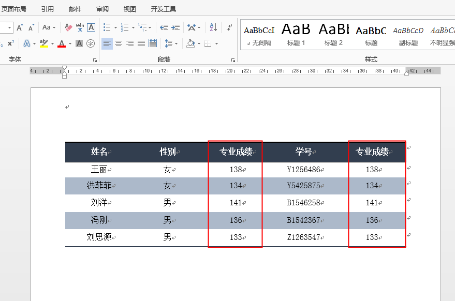This screenshot has height=301, width=455.
Task: Click the cell Z1263547
Action: click(x=305, y=237)
